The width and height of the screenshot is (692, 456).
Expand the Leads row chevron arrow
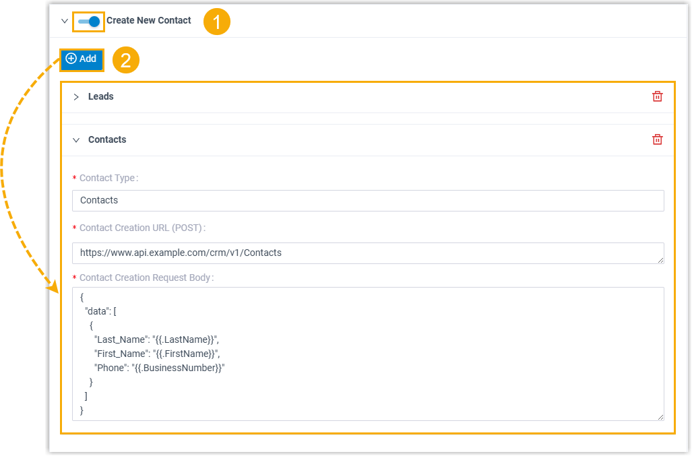point(76,97)
